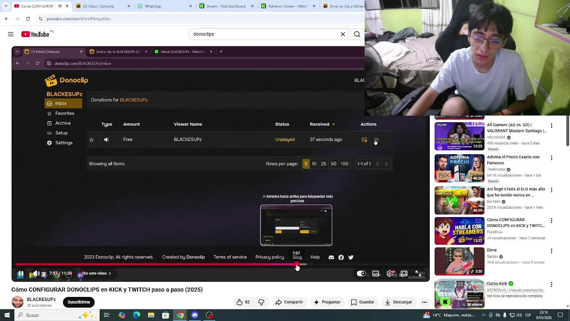Viewport: 570px width, 321px height.
Task: Select 10 rows per page
Action: pos(314,164)
